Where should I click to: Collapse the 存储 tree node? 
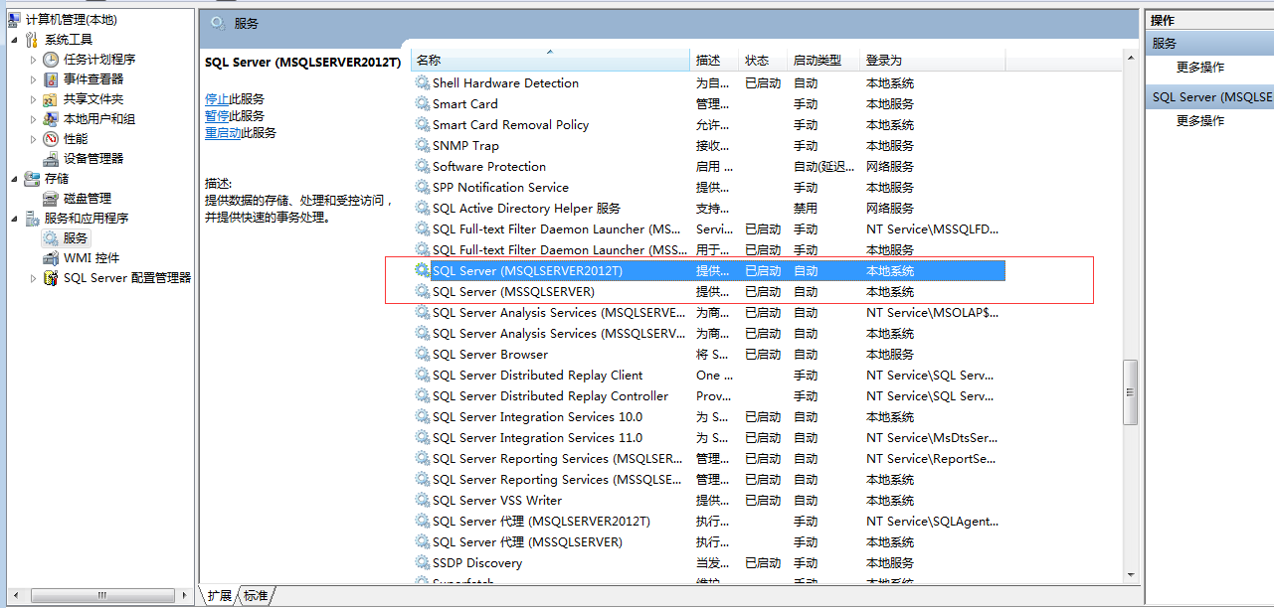pyautogui.click(x=14, y=179)
